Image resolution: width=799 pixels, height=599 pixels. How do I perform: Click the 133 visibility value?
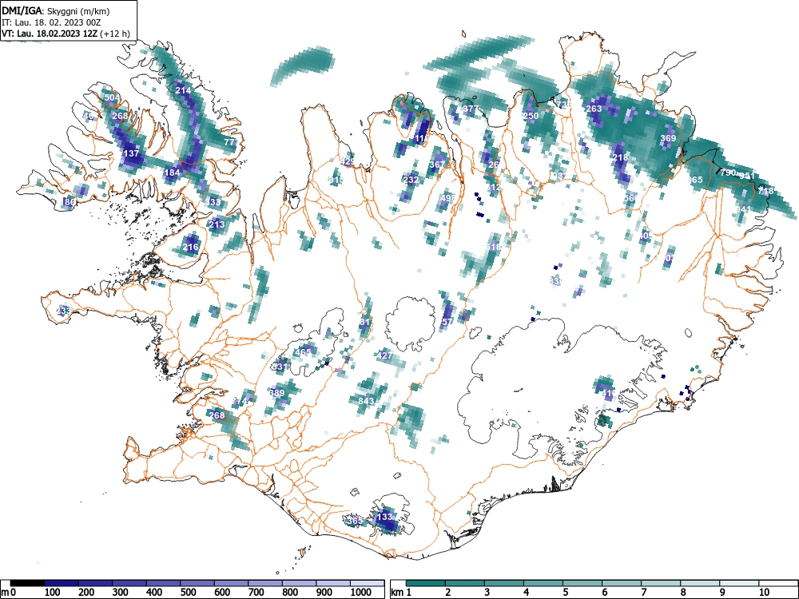click(385, 517)
